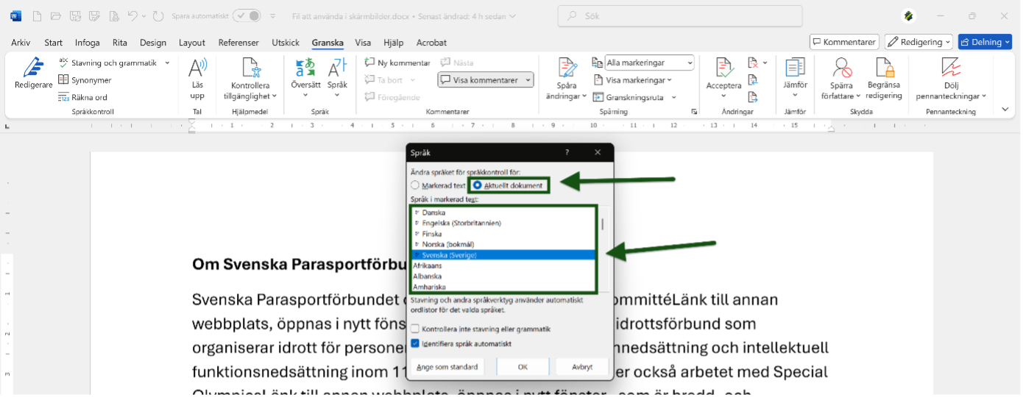Image resolution: width=1023 pixels, height=397 pixels.
Task: Click the reject change icon with red X
Action: click(x=753, y=63)
